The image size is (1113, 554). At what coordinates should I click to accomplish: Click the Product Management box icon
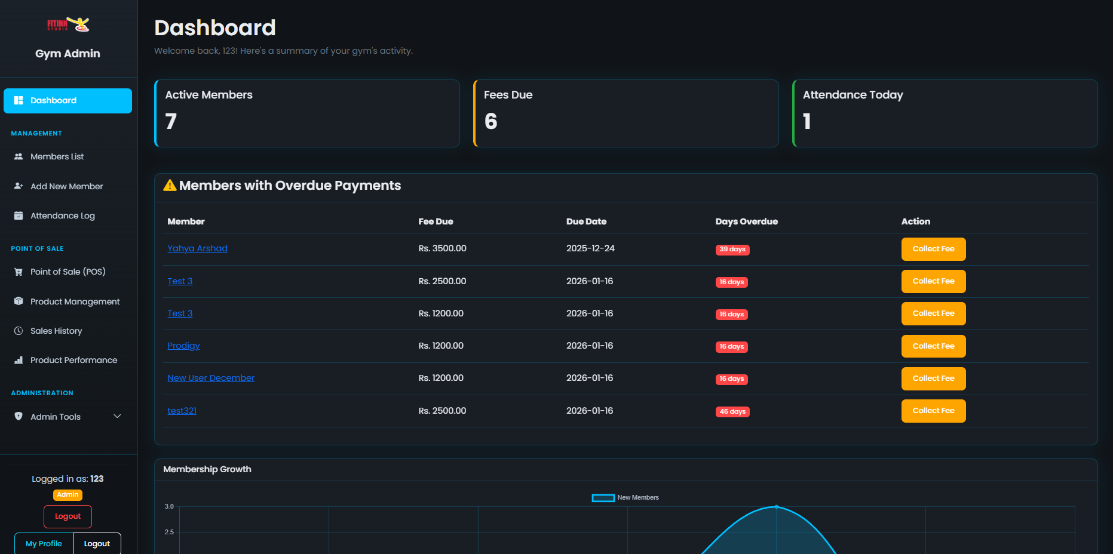tap(18, 301)
